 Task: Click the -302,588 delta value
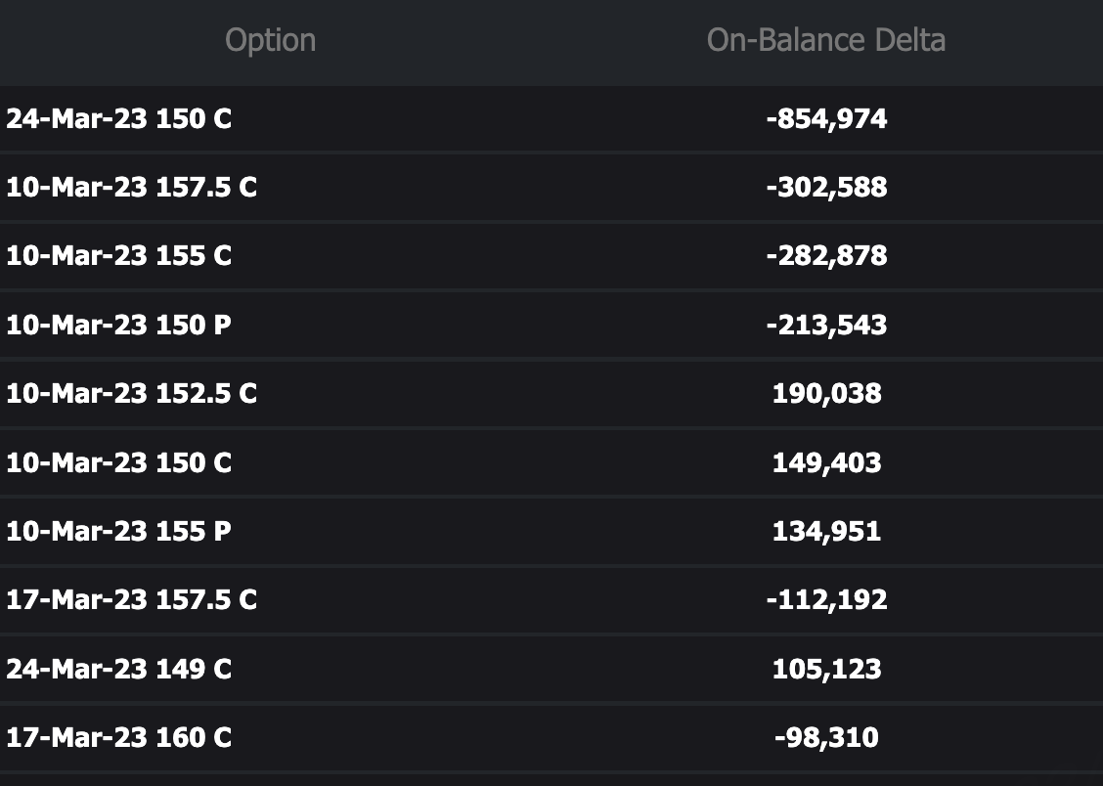pos(826,187)
